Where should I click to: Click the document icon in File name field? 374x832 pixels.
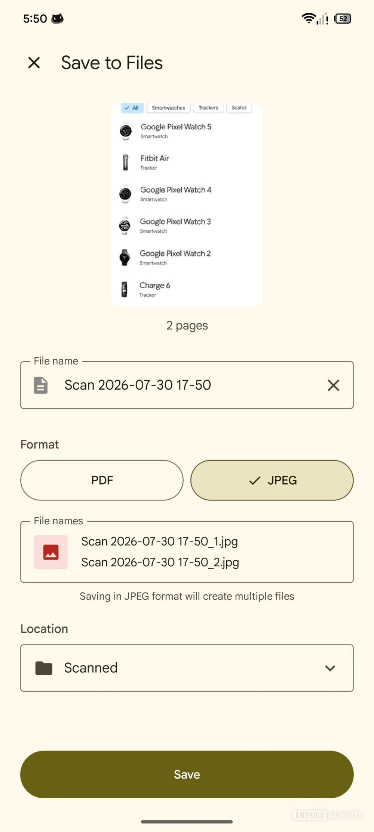[41, 385]
